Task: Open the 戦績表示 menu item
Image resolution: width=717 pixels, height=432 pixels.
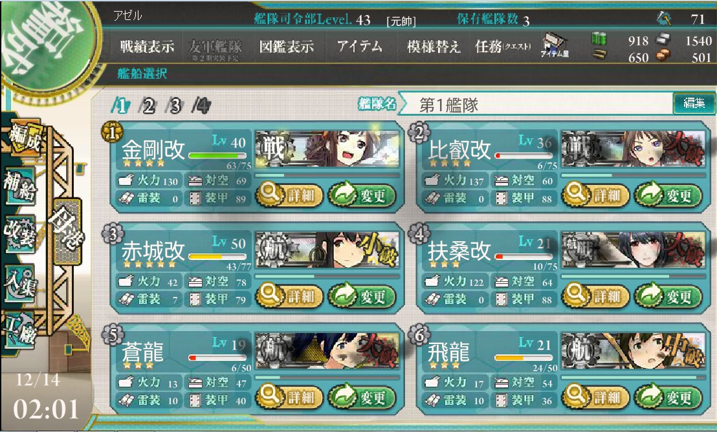Action: pos(147,46)
